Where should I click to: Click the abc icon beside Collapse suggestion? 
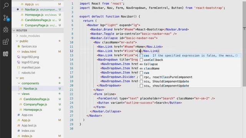[141, 64]
